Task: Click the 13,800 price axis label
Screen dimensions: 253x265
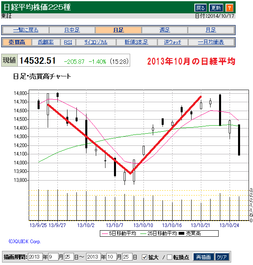Action: point(21,180)
